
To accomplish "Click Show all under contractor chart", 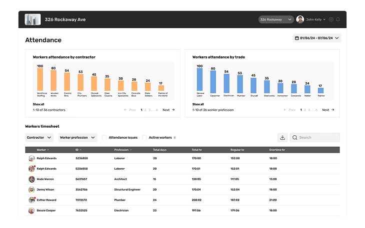I will (38, 104).
